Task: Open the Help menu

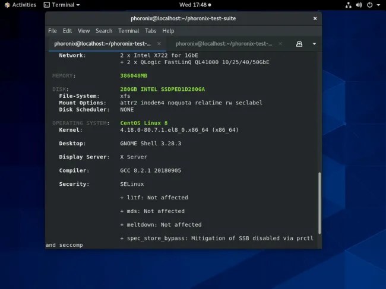Action: 168,31
